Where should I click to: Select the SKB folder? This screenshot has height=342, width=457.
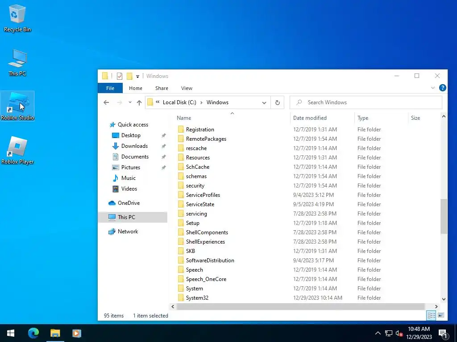click(190, 251)
